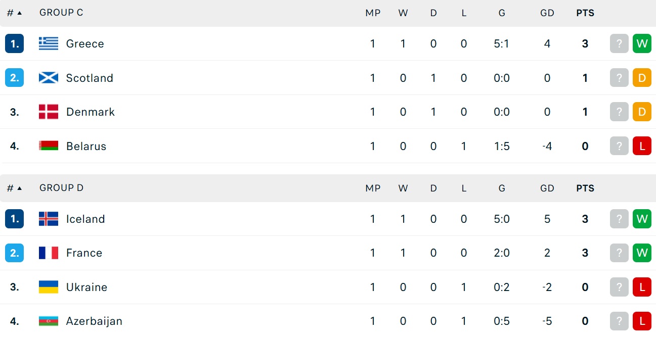The width and height of the screenshot is (656, 338).
Task: Click the Greece flag icon
Action: pos(49,43)
